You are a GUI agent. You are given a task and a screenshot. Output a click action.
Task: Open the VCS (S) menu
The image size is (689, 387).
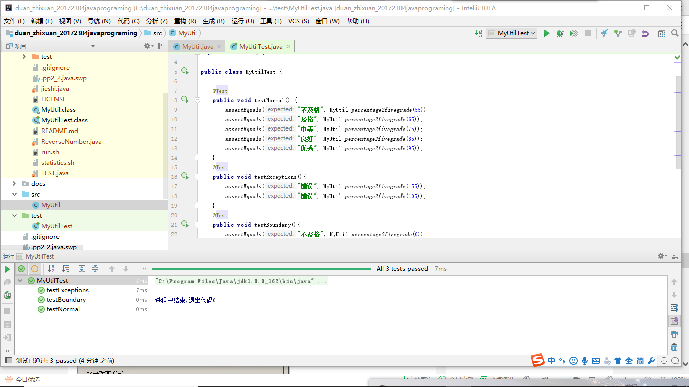[298, 21]
